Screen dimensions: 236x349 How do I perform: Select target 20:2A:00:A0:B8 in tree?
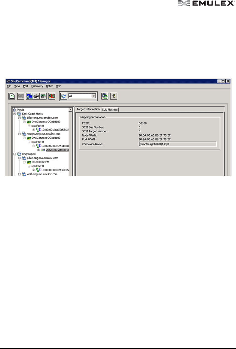57,150
